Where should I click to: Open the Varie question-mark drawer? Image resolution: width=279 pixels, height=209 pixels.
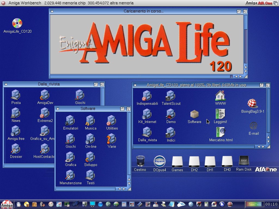[111, 139]
